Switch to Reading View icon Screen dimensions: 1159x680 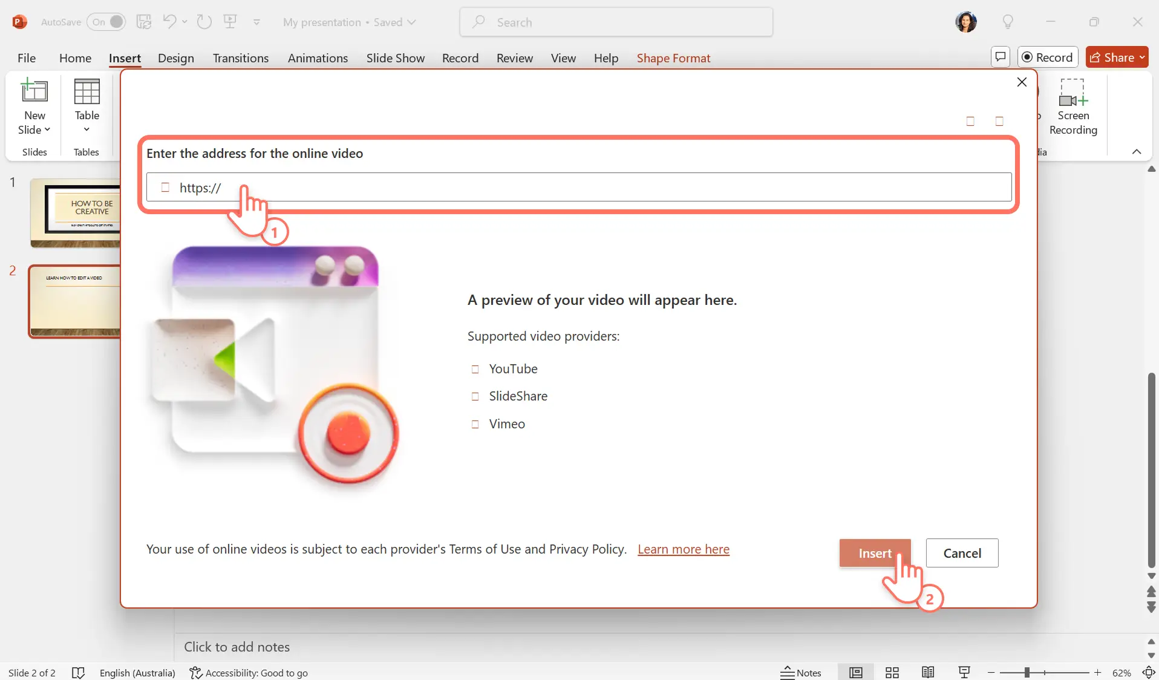point(928,673)
